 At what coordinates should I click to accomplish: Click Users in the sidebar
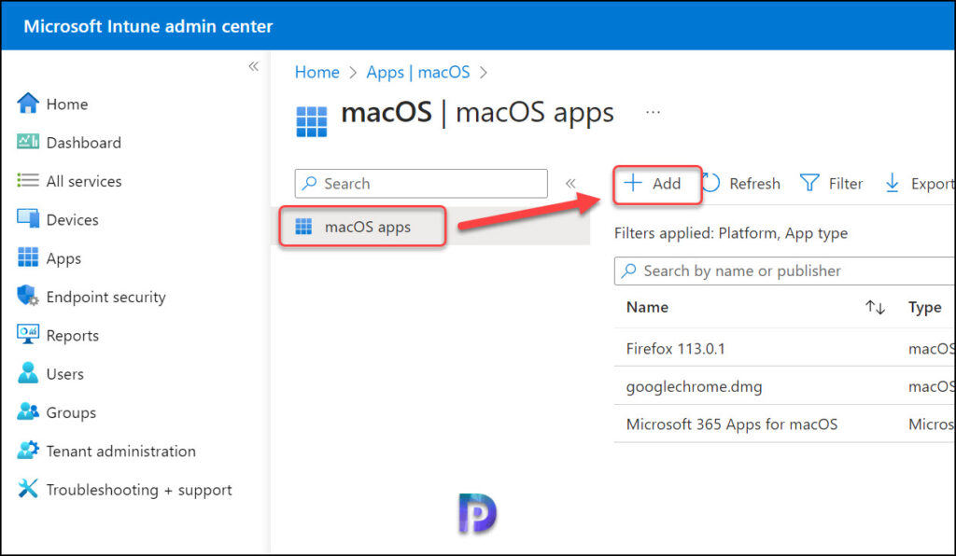64,374
